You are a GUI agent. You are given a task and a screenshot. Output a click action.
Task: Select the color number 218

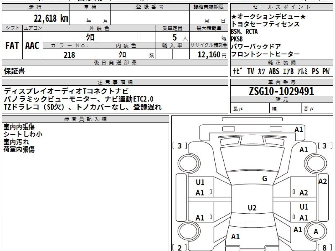pos(70,55)
